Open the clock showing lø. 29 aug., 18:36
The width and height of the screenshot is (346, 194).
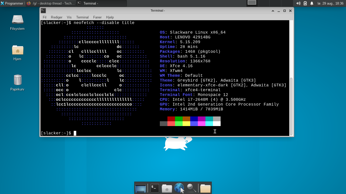pos(331,3)
